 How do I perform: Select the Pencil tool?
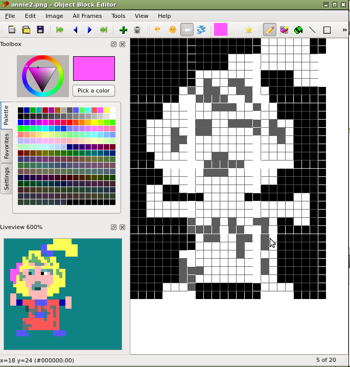pos(269,30)
